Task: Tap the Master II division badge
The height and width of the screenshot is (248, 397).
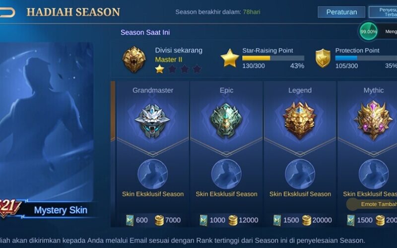Action: (134, 60)
